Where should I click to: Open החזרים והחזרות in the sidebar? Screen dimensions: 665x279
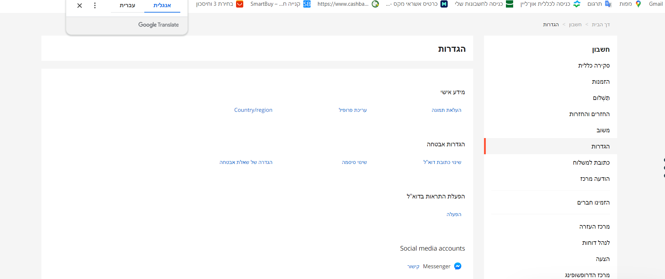589,114
